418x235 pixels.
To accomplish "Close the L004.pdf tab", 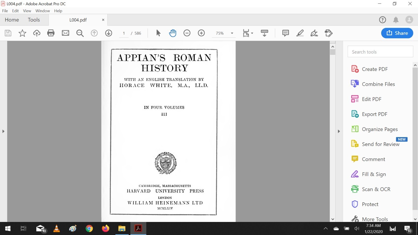I will (x=103, y=20).
